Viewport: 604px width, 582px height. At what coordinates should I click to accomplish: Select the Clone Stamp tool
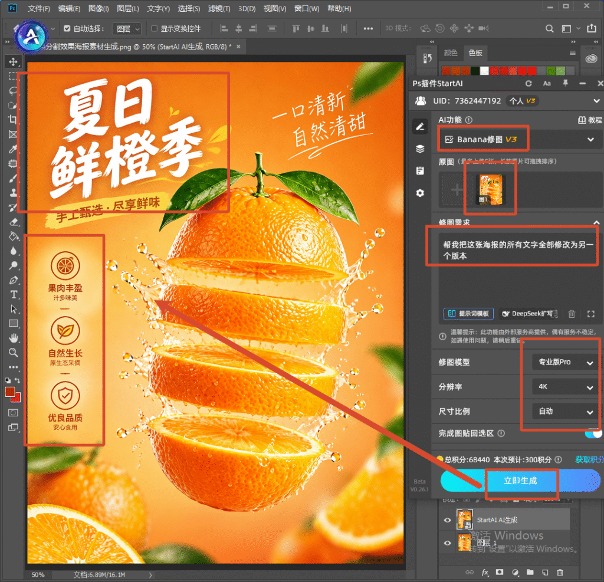click(x=13, y=193)
